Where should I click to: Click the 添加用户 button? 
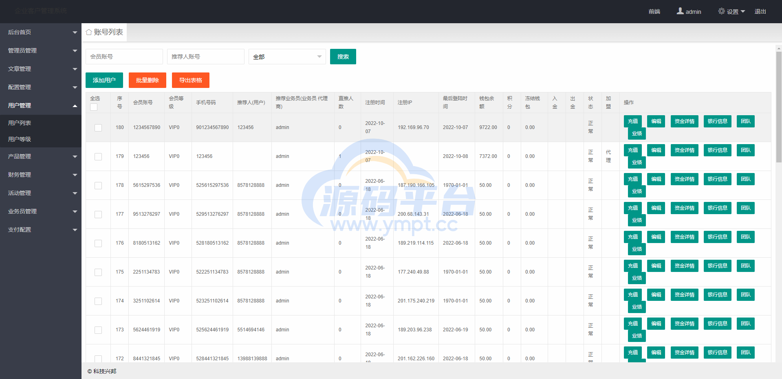tap(104, 80)
